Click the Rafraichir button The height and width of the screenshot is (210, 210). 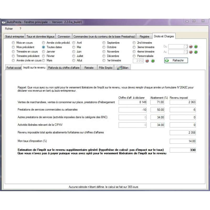coord(176,60)
